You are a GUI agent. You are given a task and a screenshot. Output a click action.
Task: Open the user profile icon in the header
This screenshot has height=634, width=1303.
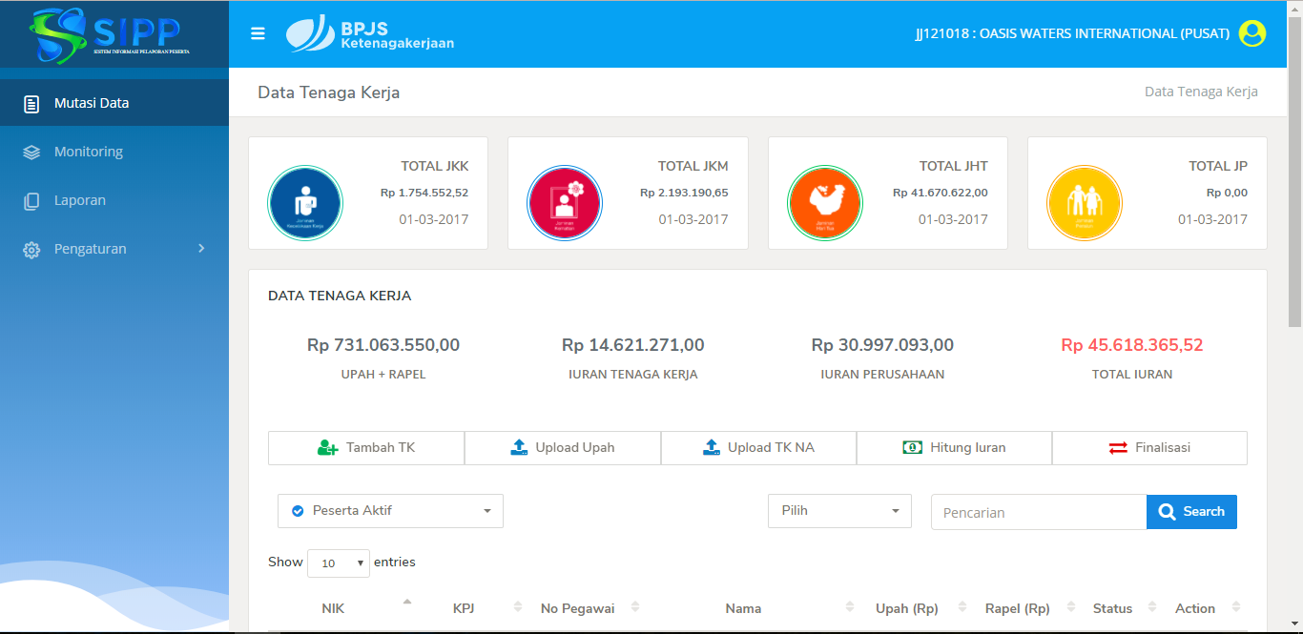[x=1251, y=32]
